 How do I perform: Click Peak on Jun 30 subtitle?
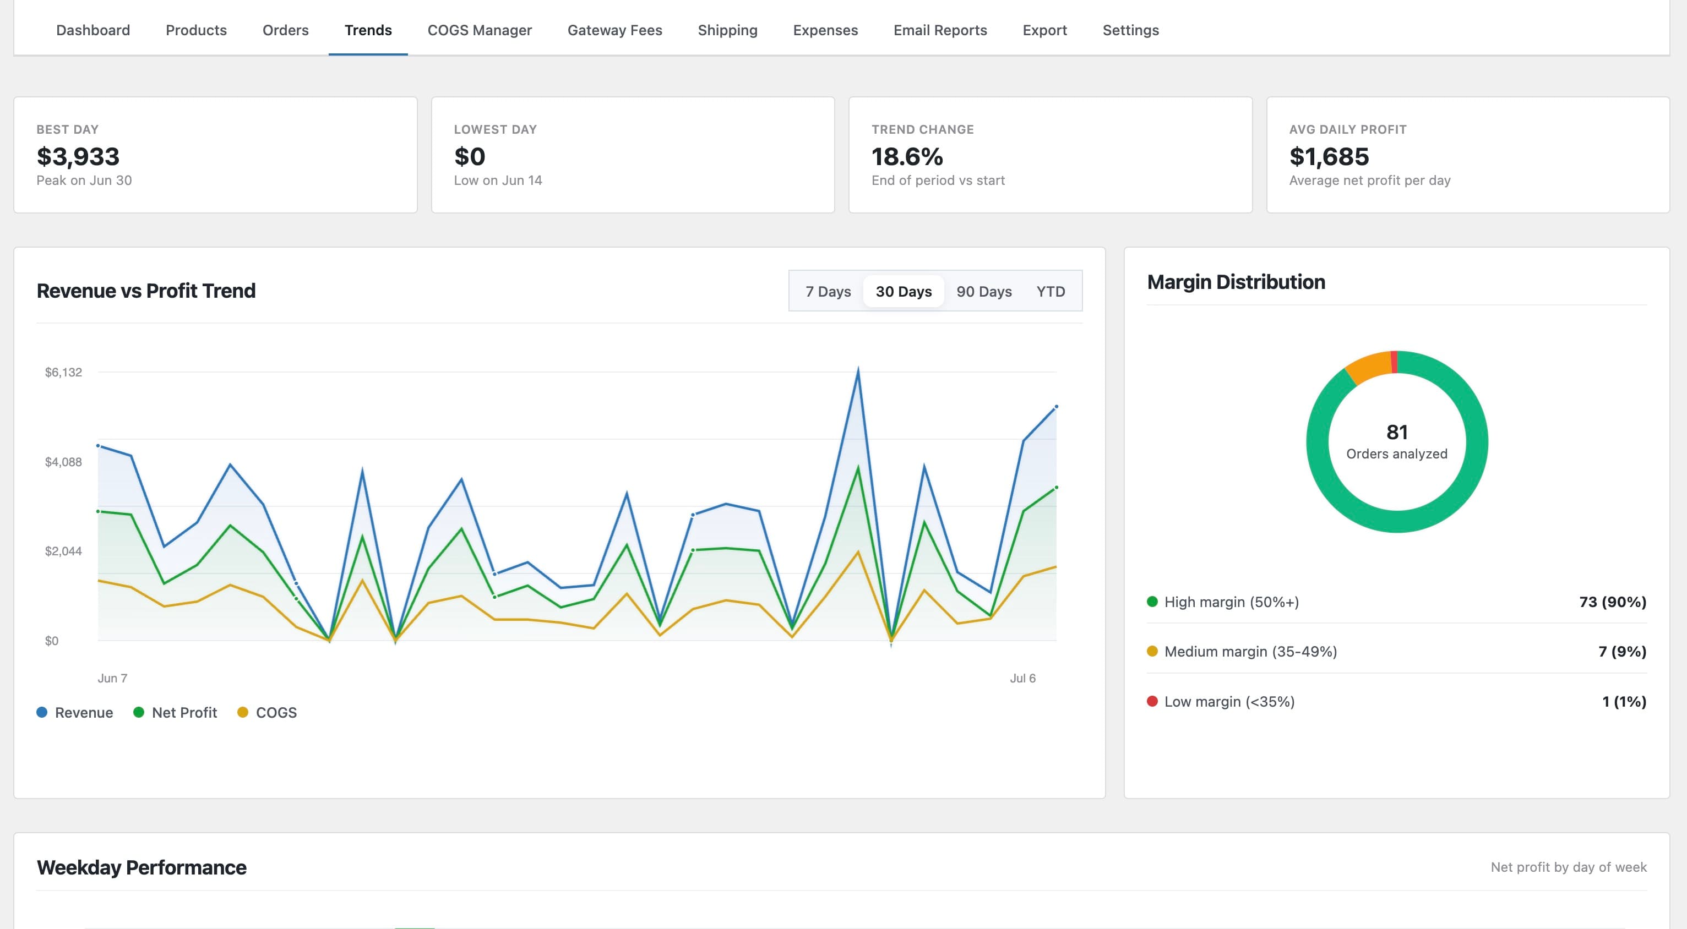(84, 180)
